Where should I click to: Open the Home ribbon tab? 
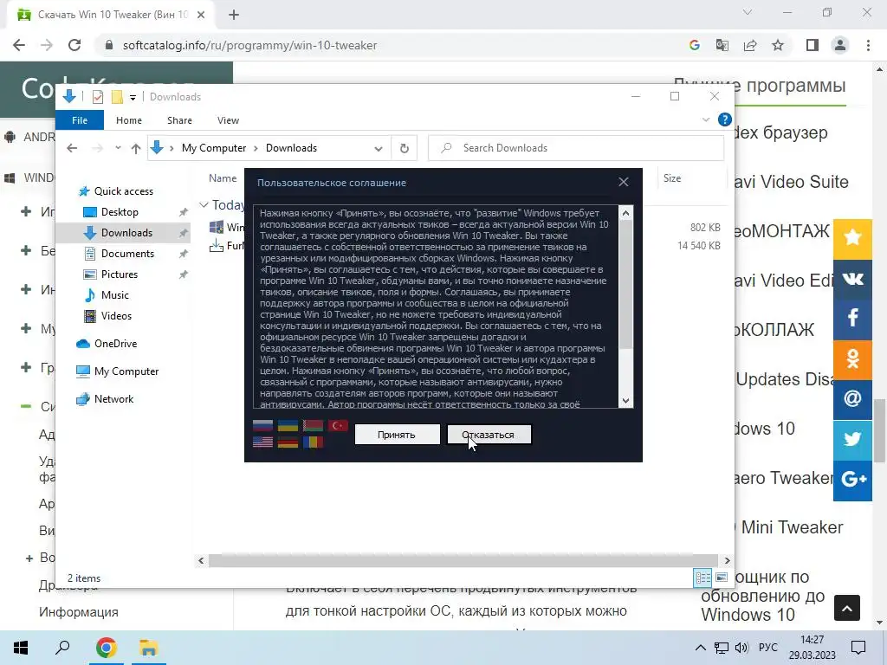[129, 120]
